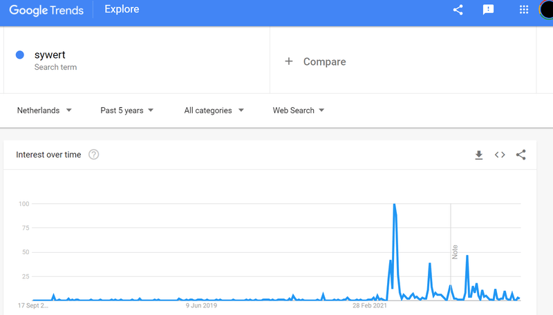Viewport: 553px width, 315px height.
Task: Click the Note marker on chart
Action: click(455, 251)
